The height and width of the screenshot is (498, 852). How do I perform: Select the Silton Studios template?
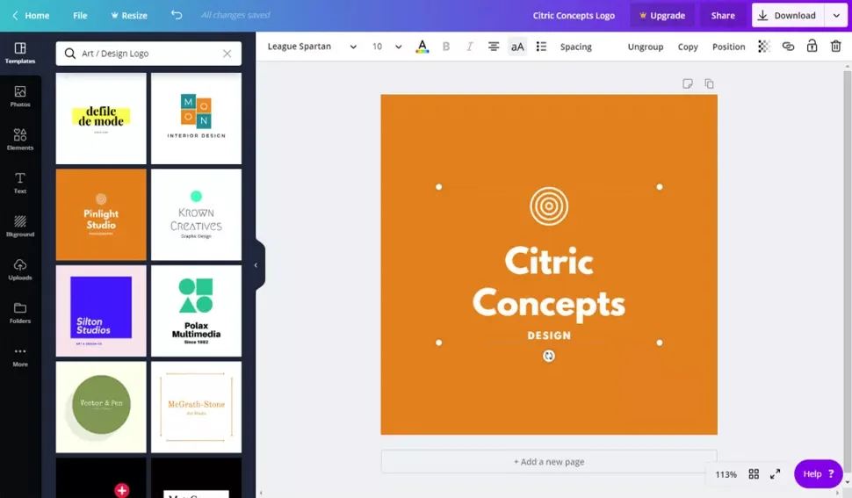[101, 311]
